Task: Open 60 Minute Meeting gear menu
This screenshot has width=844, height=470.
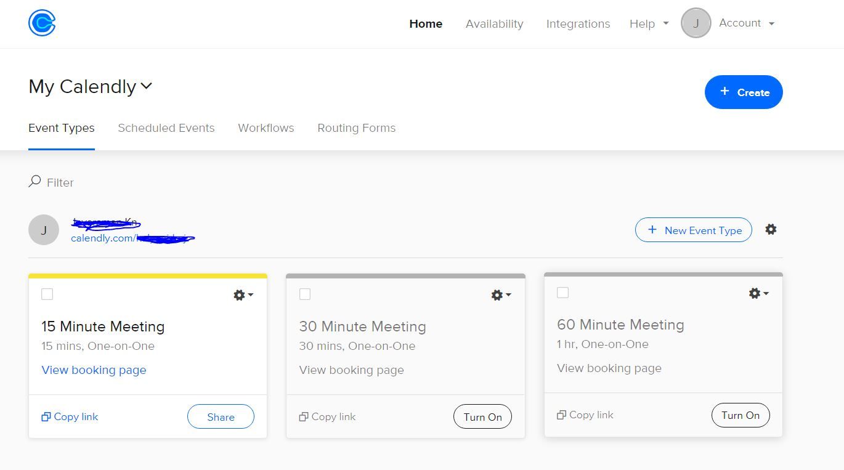Action: (758, 293)
